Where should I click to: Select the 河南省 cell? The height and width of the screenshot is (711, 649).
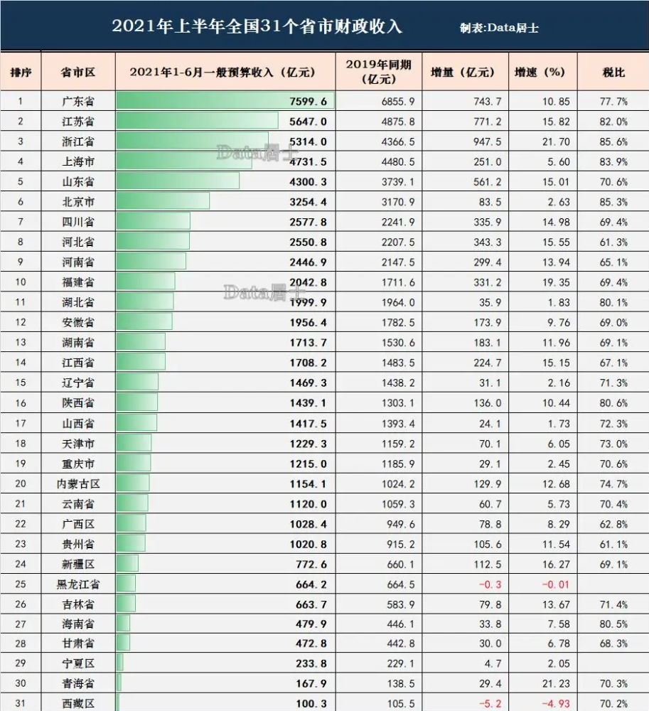[78, 262]
